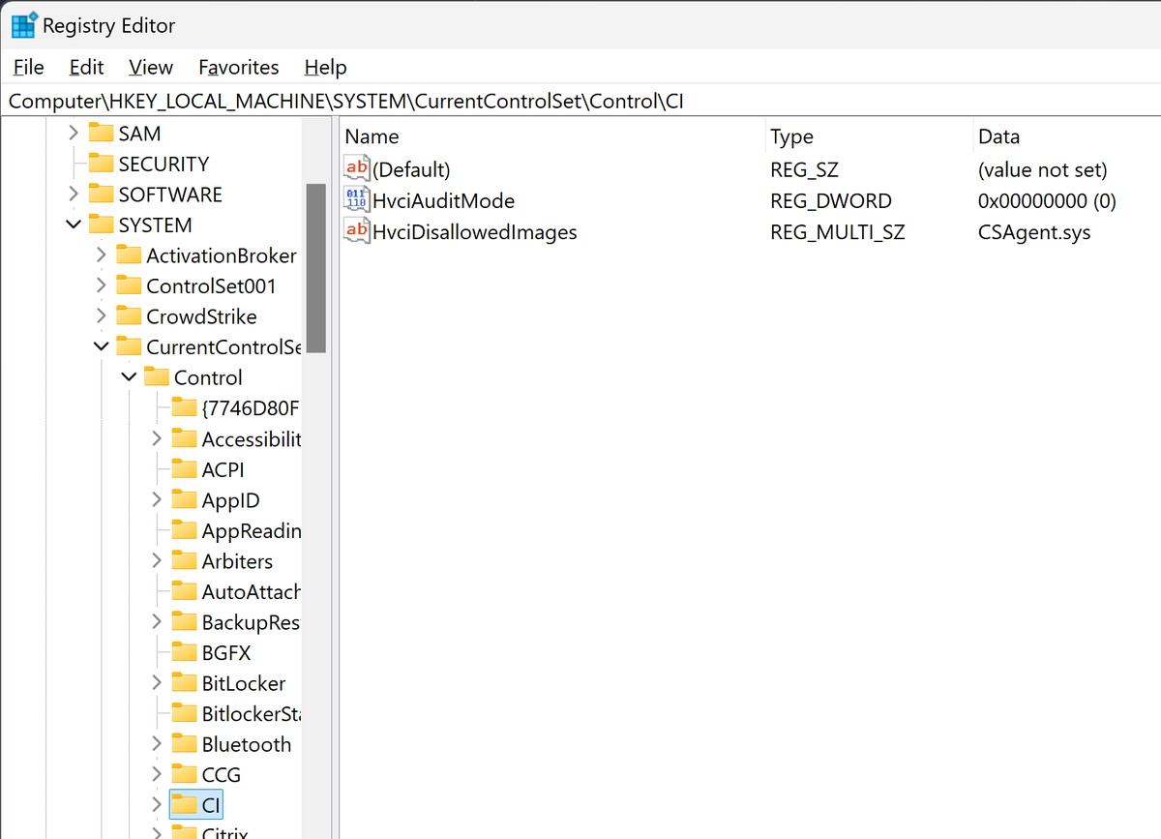Select the HvciAuditMode value name
The width and height of the screenshot is (1161, 839).
coord(443,201)
